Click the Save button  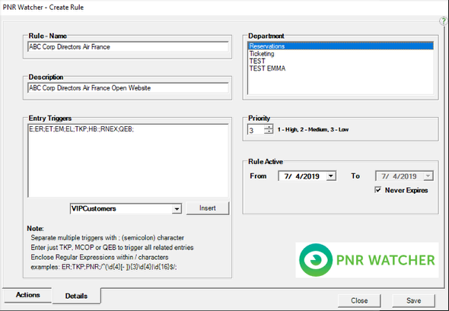pyautogui.click(x=413, y=300)
